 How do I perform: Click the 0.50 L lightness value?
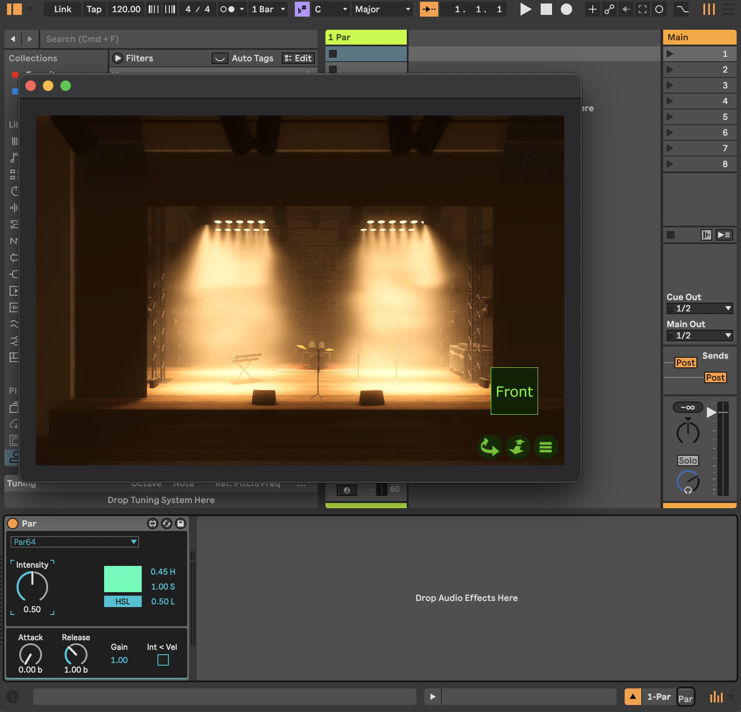click(x=163, y=601)
